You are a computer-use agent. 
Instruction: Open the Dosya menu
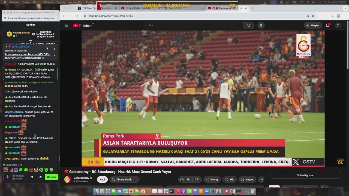coord(26,2)
